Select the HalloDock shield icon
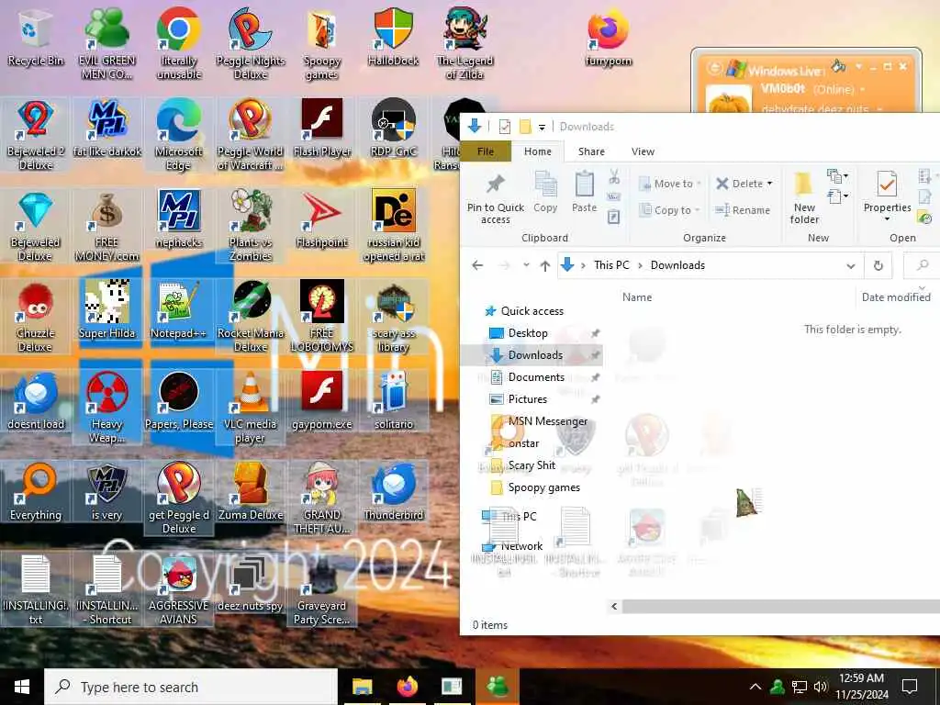This screenshot has width=940, height=705. (x=393, y=37)
